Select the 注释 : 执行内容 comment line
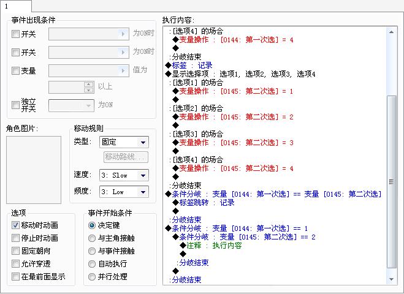Screen dimensions: 404x294 click(211, 246)
